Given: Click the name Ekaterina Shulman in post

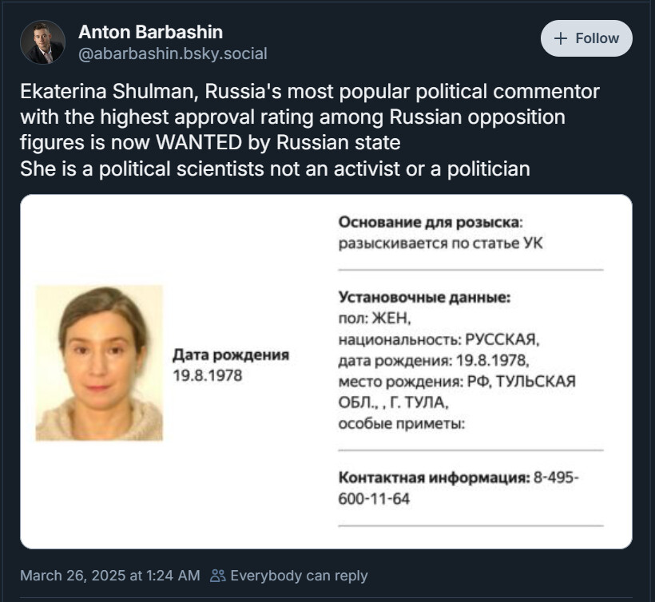Looking at the screenshot, I should pos(109,92).
